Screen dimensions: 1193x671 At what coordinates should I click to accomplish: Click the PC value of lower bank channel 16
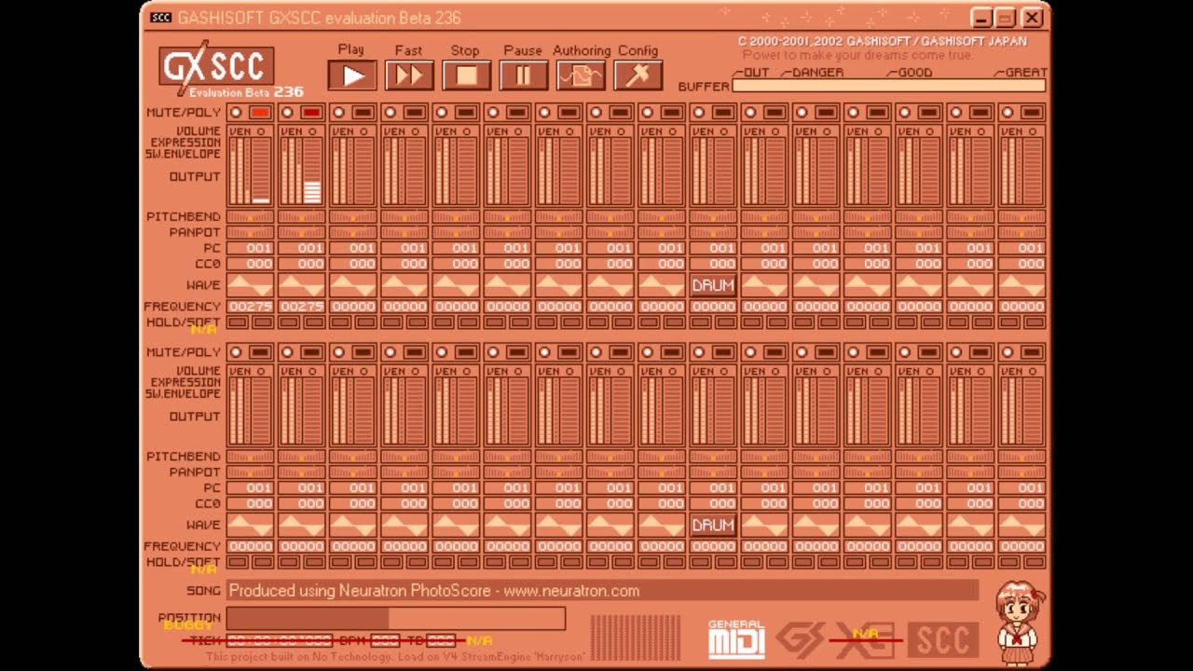coord(1022,487)
